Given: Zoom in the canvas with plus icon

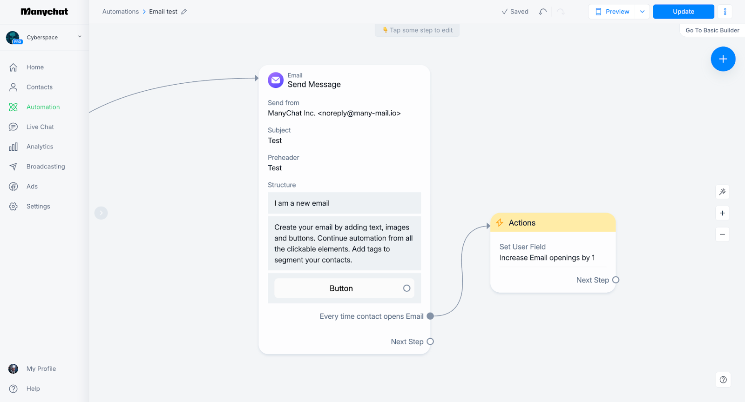Looking at the screenshot, I should click(x=722, y=213).
